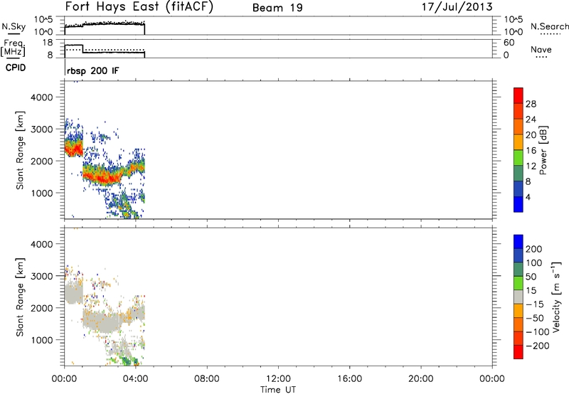Image resolution: width=569 pixels, height=394 pixels.
Task: Pick the red bottom segment of Velocity colorbar
Action: click(x=519, y=352)
